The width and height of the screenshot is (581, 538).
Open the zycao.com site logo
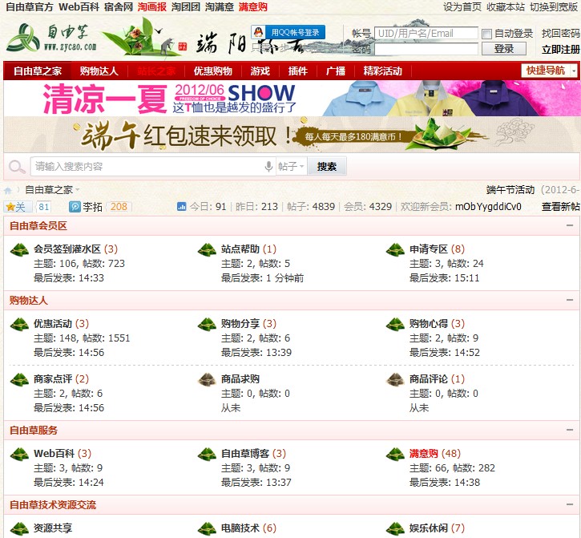52,37
